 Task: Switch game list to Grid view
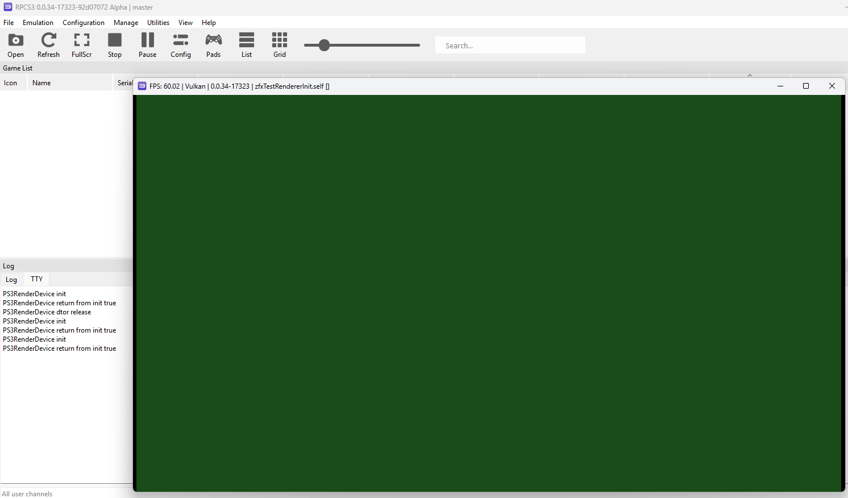tap(280, 45)
